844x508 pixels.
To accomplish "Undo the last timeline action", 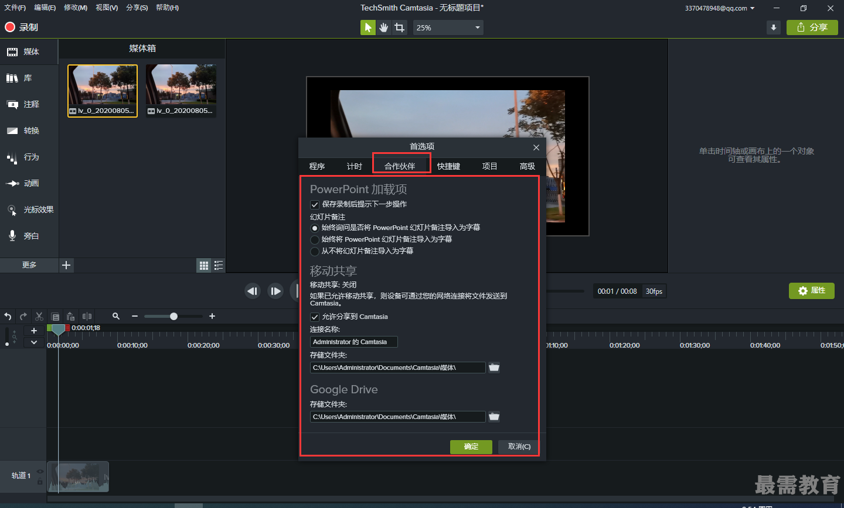I will coord(8,316).
